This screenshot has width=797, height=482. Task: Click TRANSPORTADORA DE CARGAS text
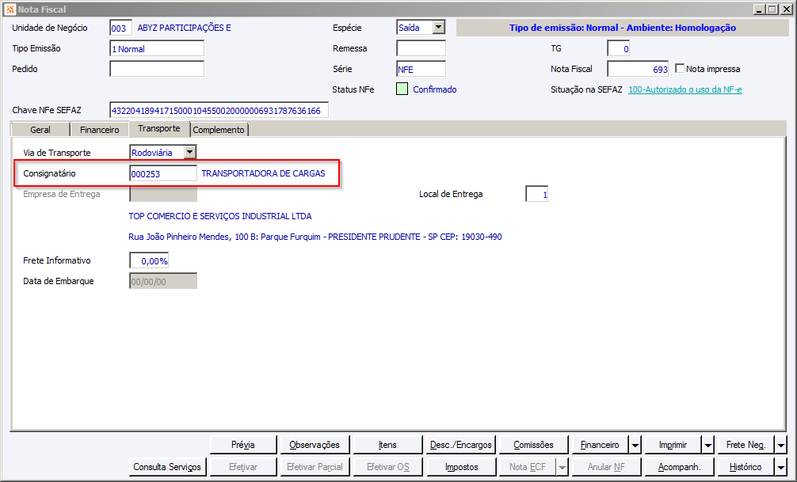click(263, 173)
